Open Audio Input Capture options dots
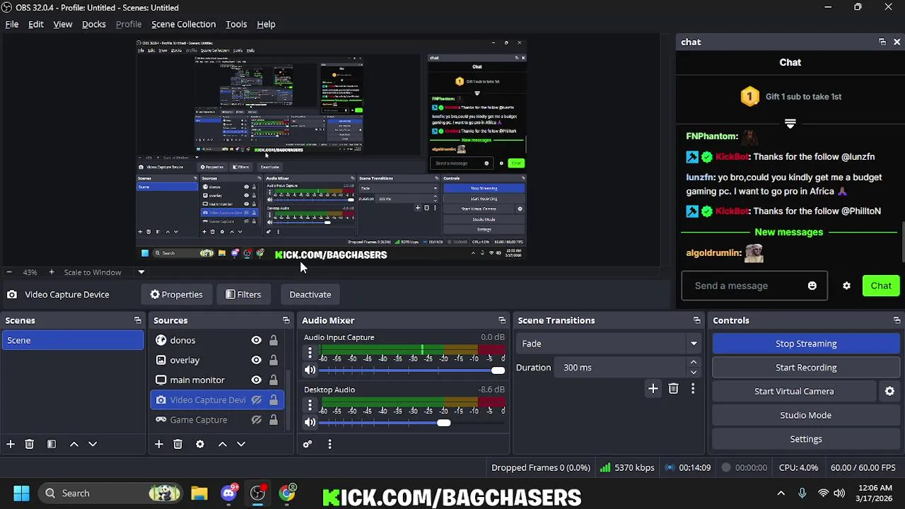The width and height of the screenshot is (905, 509). 310,352
